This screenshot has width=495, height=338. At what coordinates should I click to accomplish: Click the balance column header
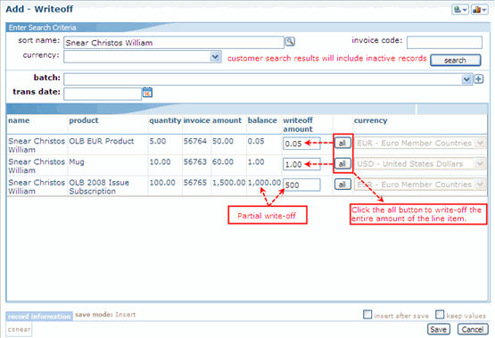262,120
